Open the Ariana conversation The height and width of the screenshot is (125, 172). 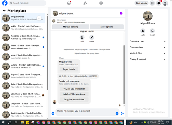click(x=23, y=66)
